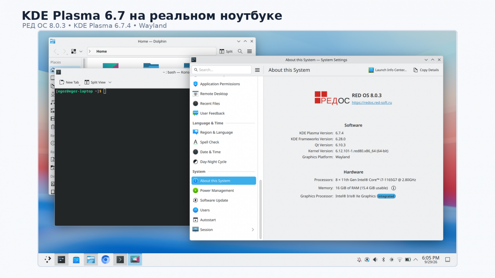
Task: Show hidden system tray icons arrow
Action: (416, 260)
